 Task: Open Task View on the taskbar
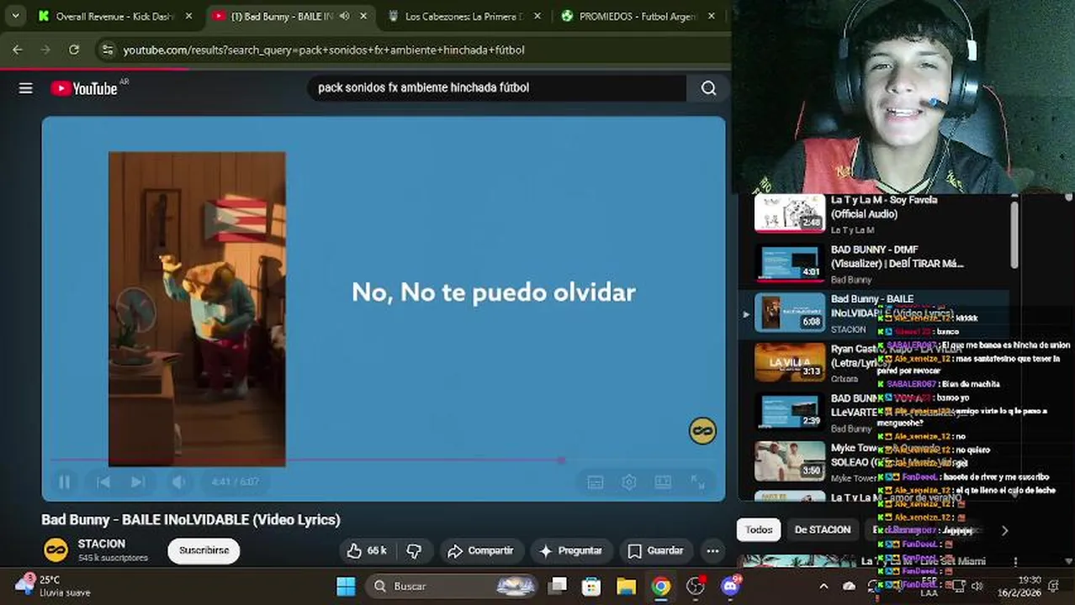point(558,586)
